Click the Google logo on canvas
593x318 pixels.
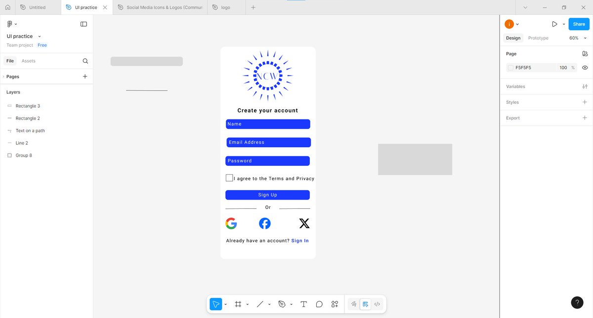point(231,224)
